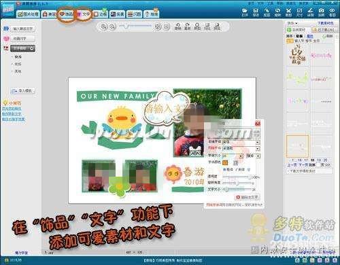The image size is (340, 265).
Task: Click the Save (保存) disk icon
Action: 256,12
